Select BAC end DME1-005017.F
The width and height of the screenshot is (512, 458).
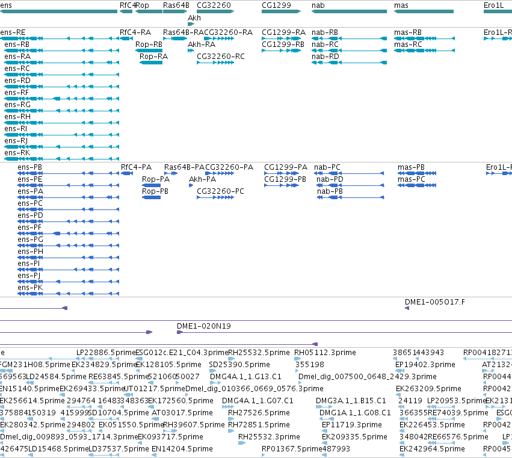[x=407, y=308]
